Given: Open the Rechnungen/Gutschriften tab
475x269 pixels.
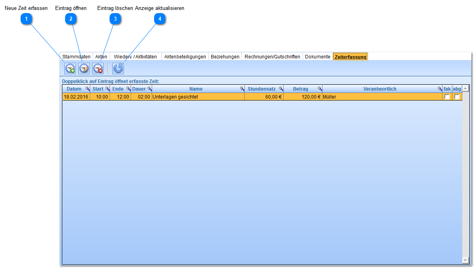Looking at the screenshot, I should [x=272, y=57].
